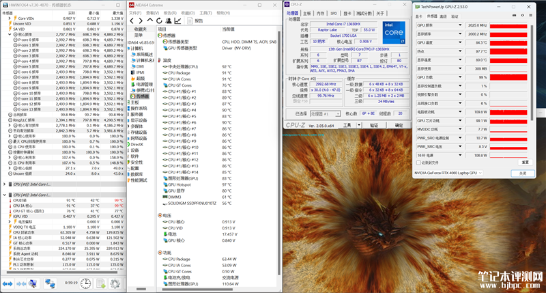The width and height of the screenshot is (546, 293).
Task: Click the AIDA64 up-level arrow icon
Action: point(149,20)
